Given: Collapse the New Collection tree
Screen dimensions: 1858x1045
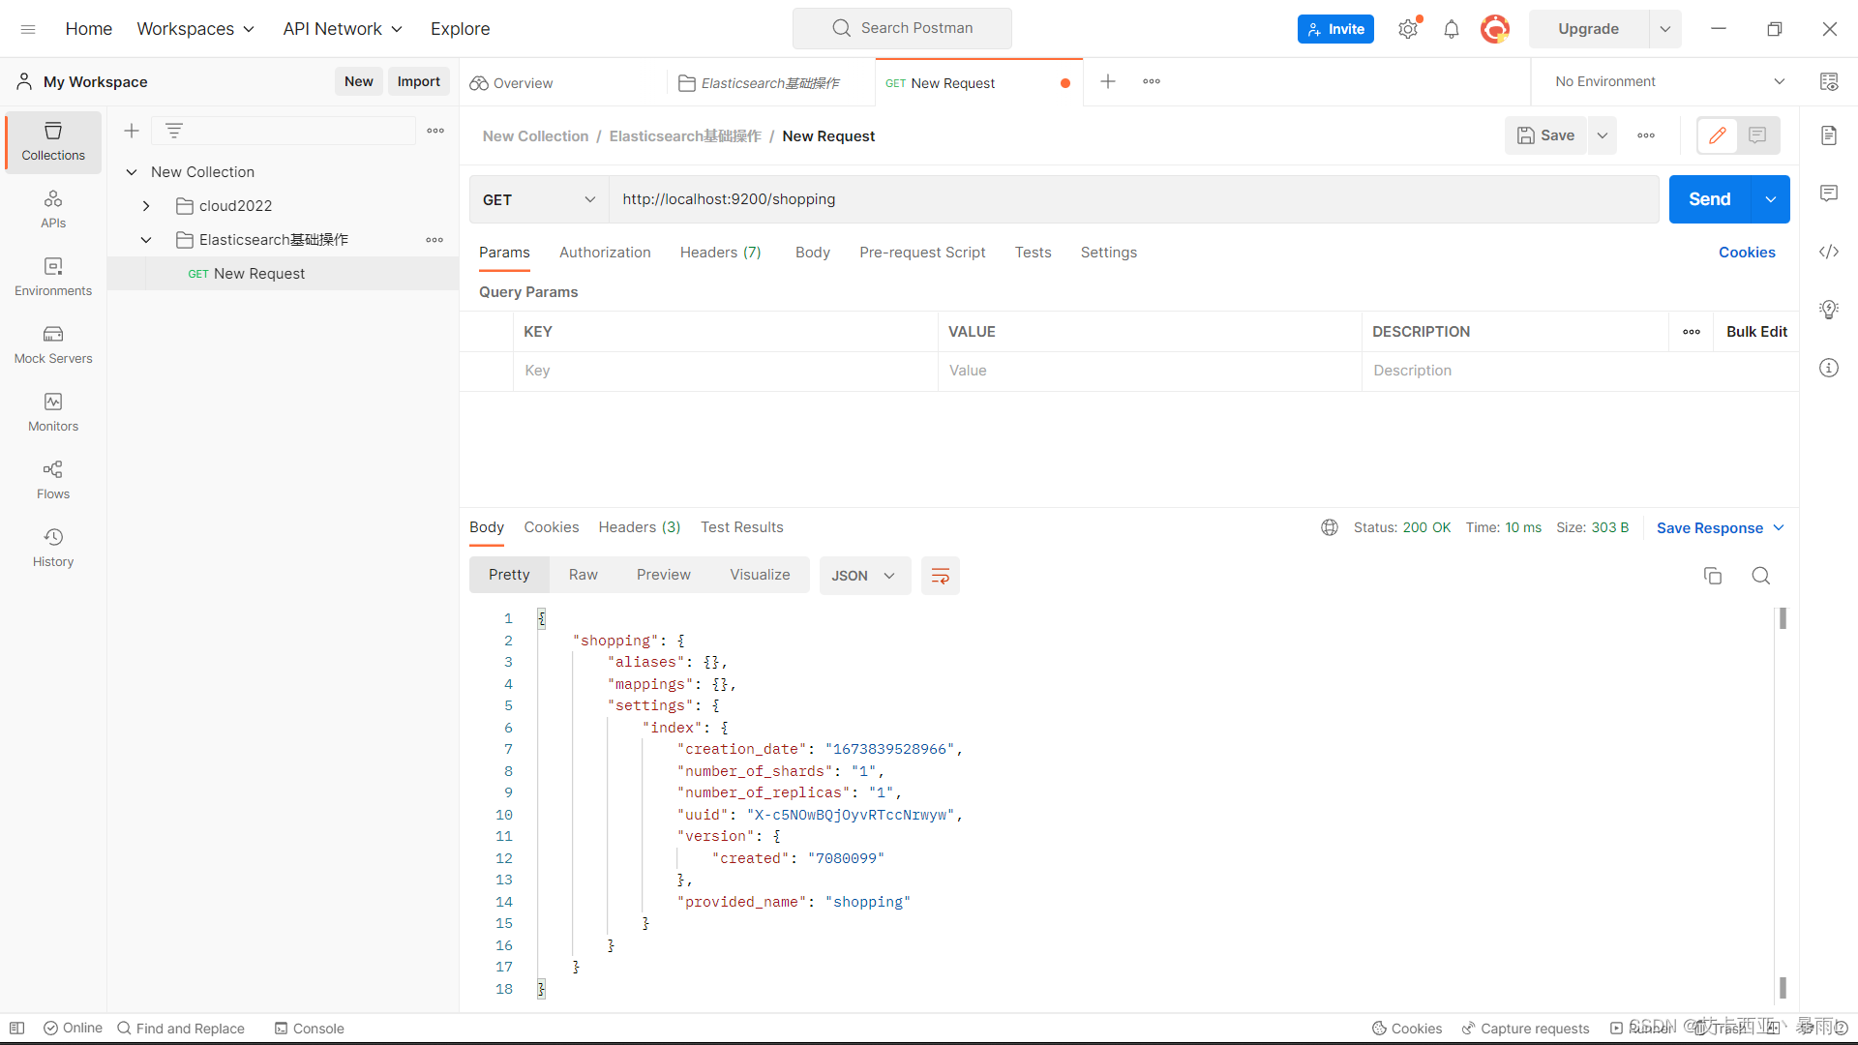Looking at the screenshot, I should coord(132,172).
